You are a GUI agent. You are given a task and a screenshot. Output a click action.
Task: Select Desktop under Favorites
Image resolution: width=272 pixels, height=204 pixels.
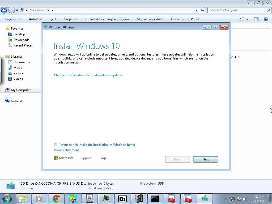click(x=19, y=34)
